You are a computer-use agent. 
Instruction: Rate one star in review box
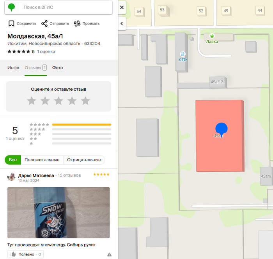pos(32,101)
